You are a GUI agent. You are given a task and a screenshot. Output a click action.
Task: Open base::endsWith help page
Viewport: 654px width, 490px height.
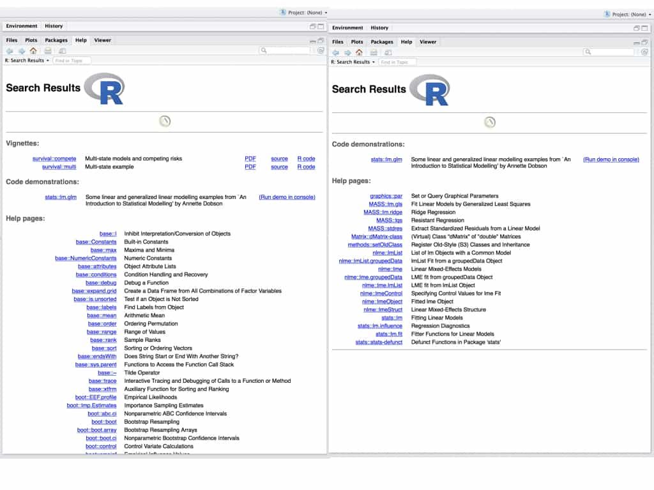click(97, 357)
